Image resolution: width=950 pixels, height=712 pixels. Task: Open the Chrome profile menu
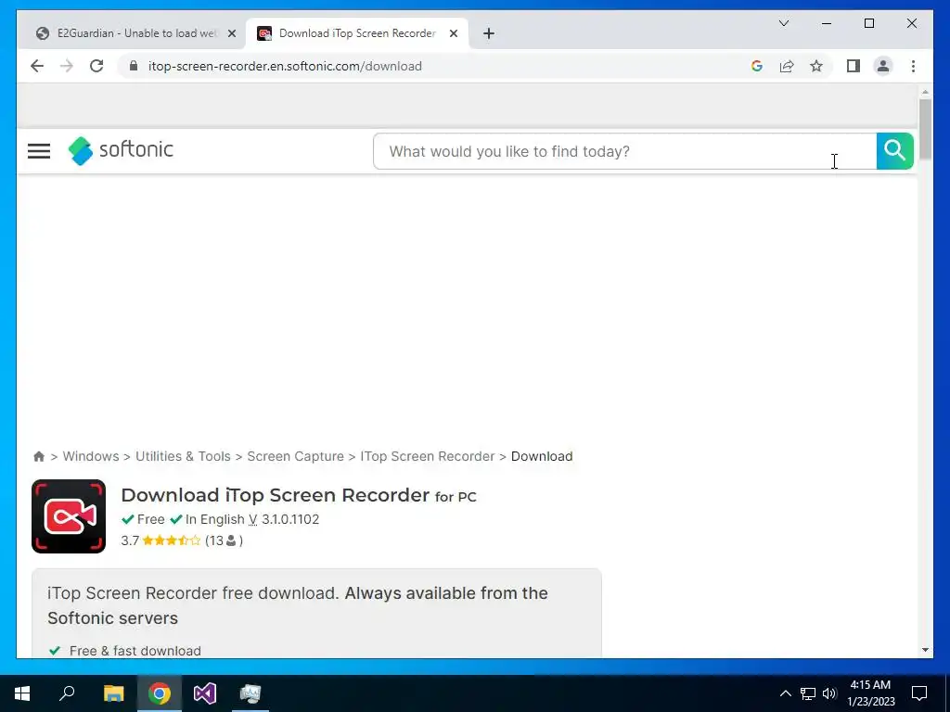tap(883, 66)
